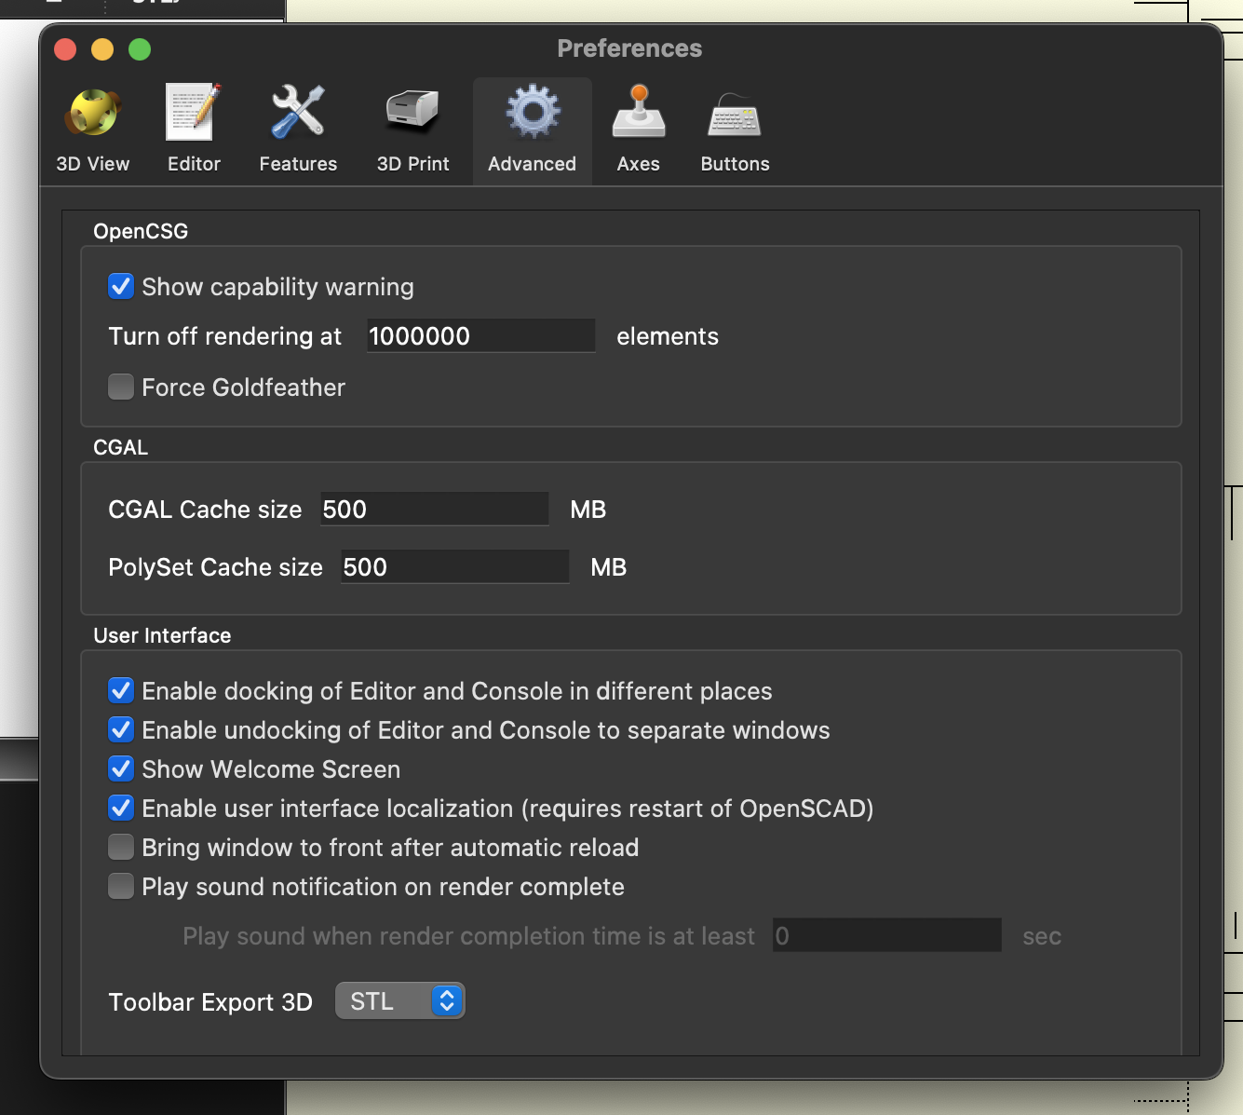
Task: Enable the Force Goldfeather checkbox
Action: point(121,388)
